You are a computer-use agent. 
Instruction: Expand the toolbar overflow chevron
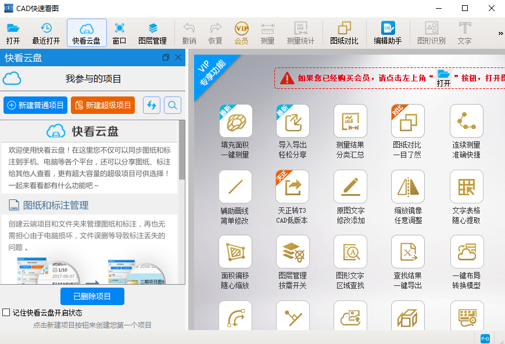click(500, 33)
